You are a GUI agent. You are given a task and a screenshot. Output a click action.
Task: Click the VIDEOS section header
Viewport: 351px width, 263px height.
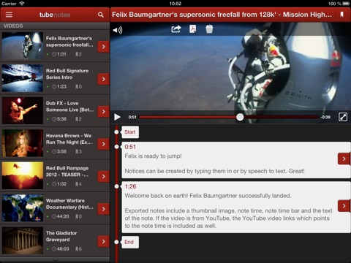[13, 26]
